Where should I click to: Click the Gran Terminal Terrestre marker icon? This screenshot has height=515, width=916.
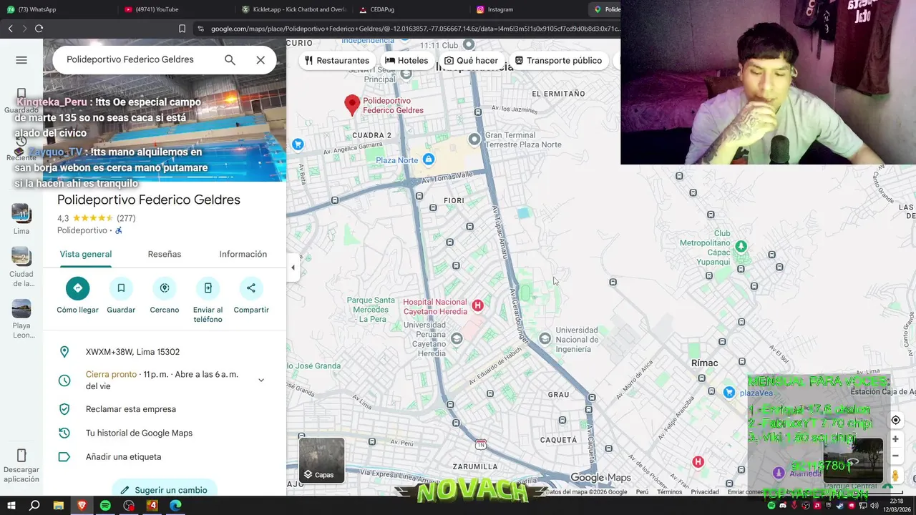point(474,139)
